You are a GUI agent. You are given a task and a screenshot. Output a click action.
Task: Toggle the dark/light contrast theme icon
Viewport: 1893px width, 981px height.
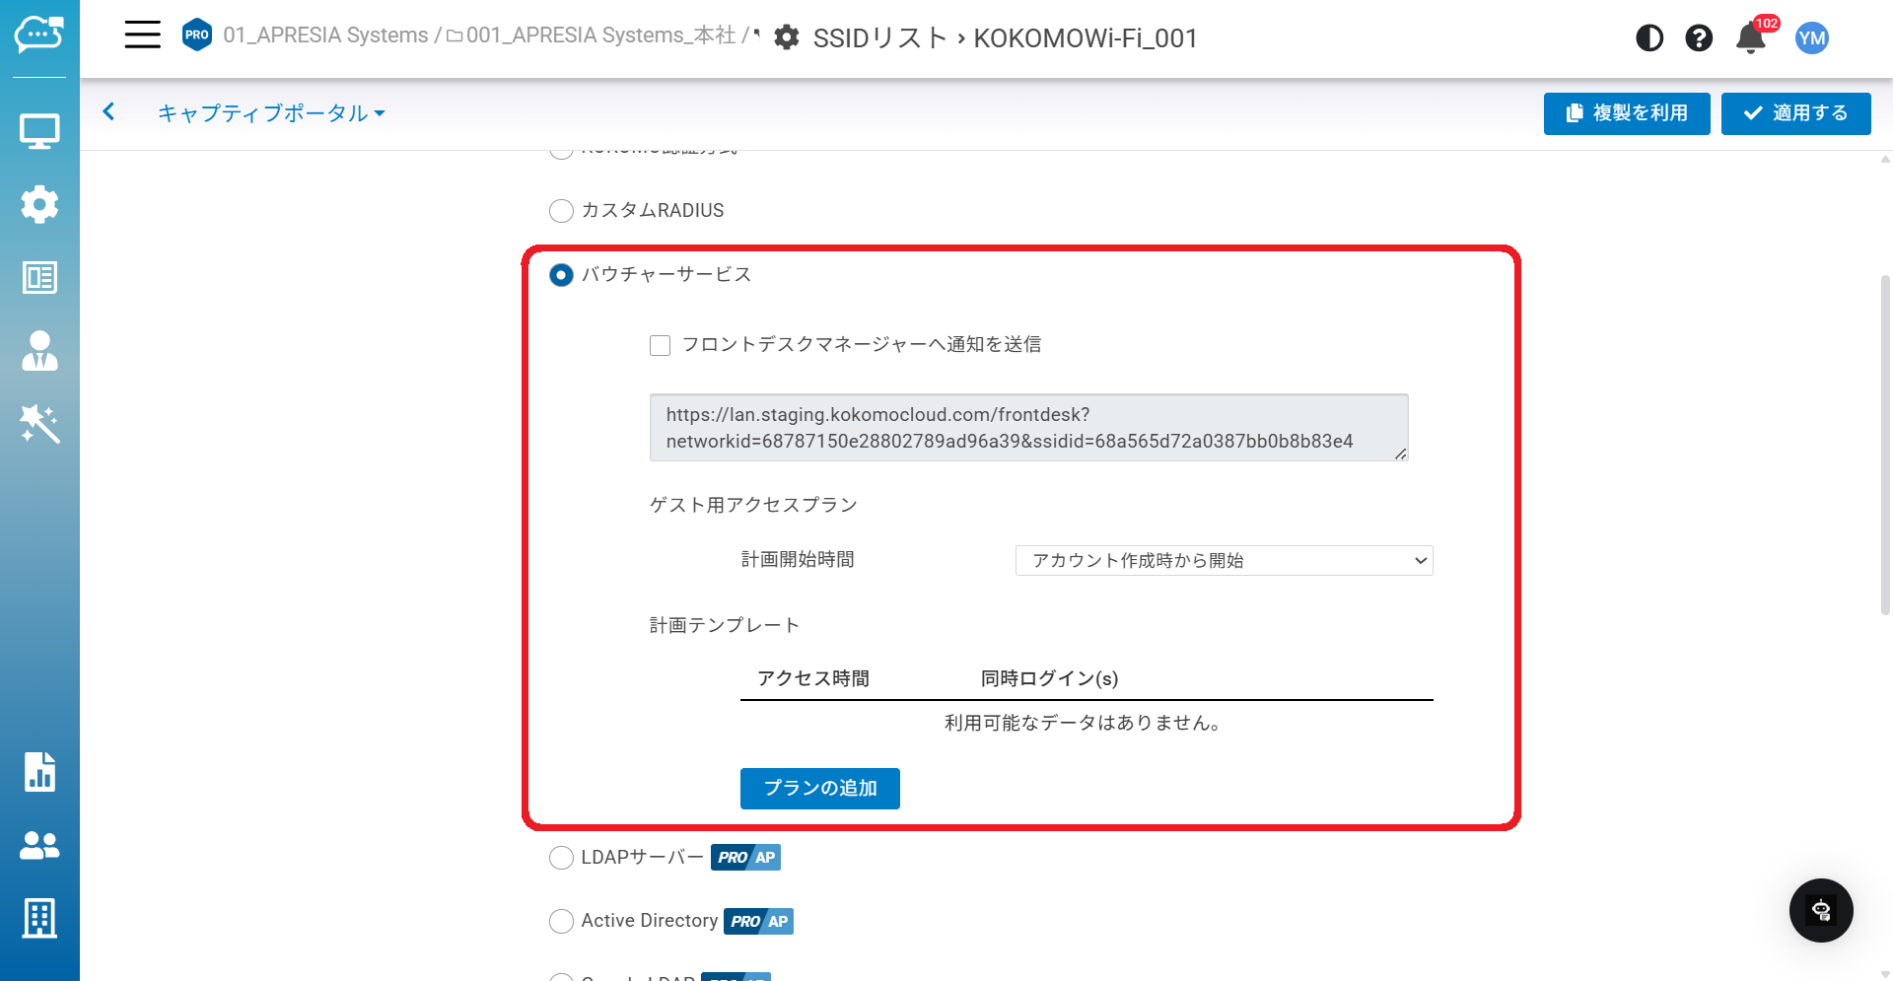pyautogui.click(x=1648, y=38)
